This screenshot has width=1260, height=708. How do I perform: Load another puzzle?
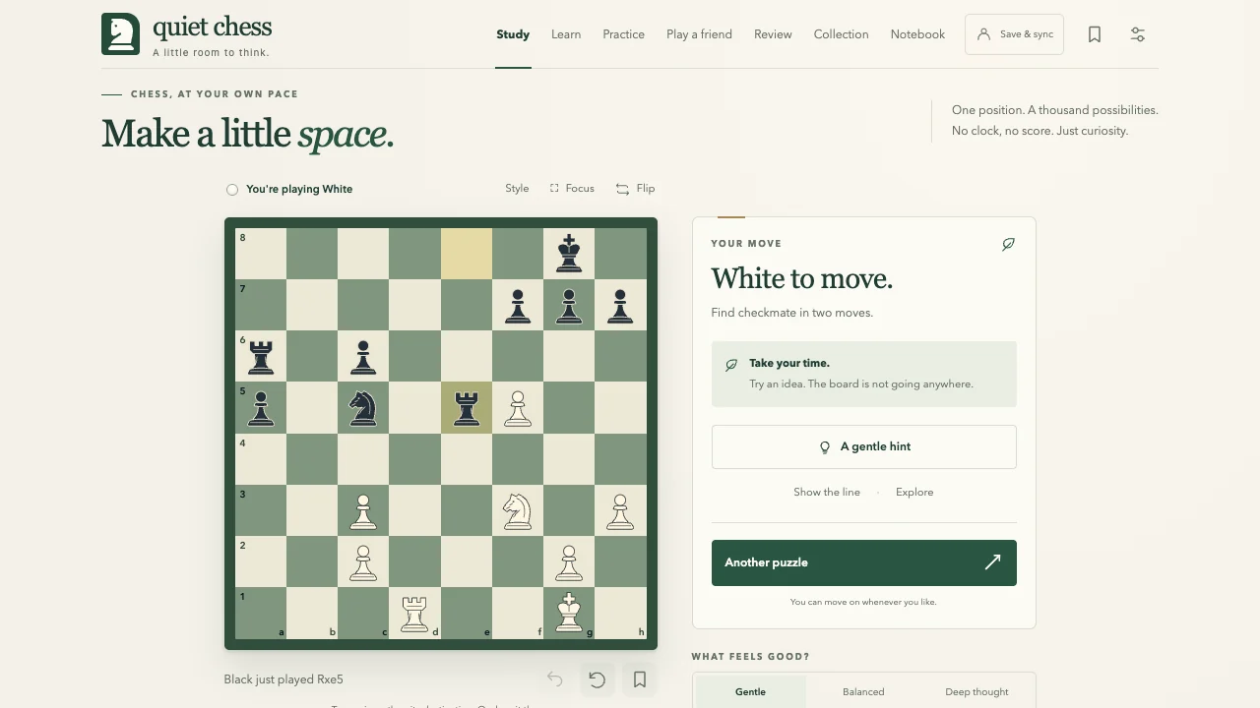tap(864, 562)
